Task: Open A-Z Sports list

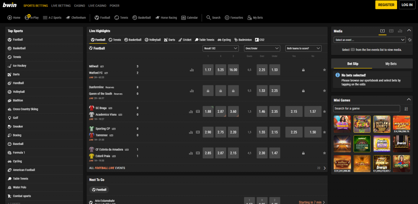Action: tap(52, 18)
